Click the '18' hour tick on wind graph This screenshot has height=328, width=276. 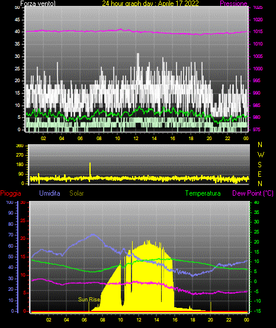(191, 138)
